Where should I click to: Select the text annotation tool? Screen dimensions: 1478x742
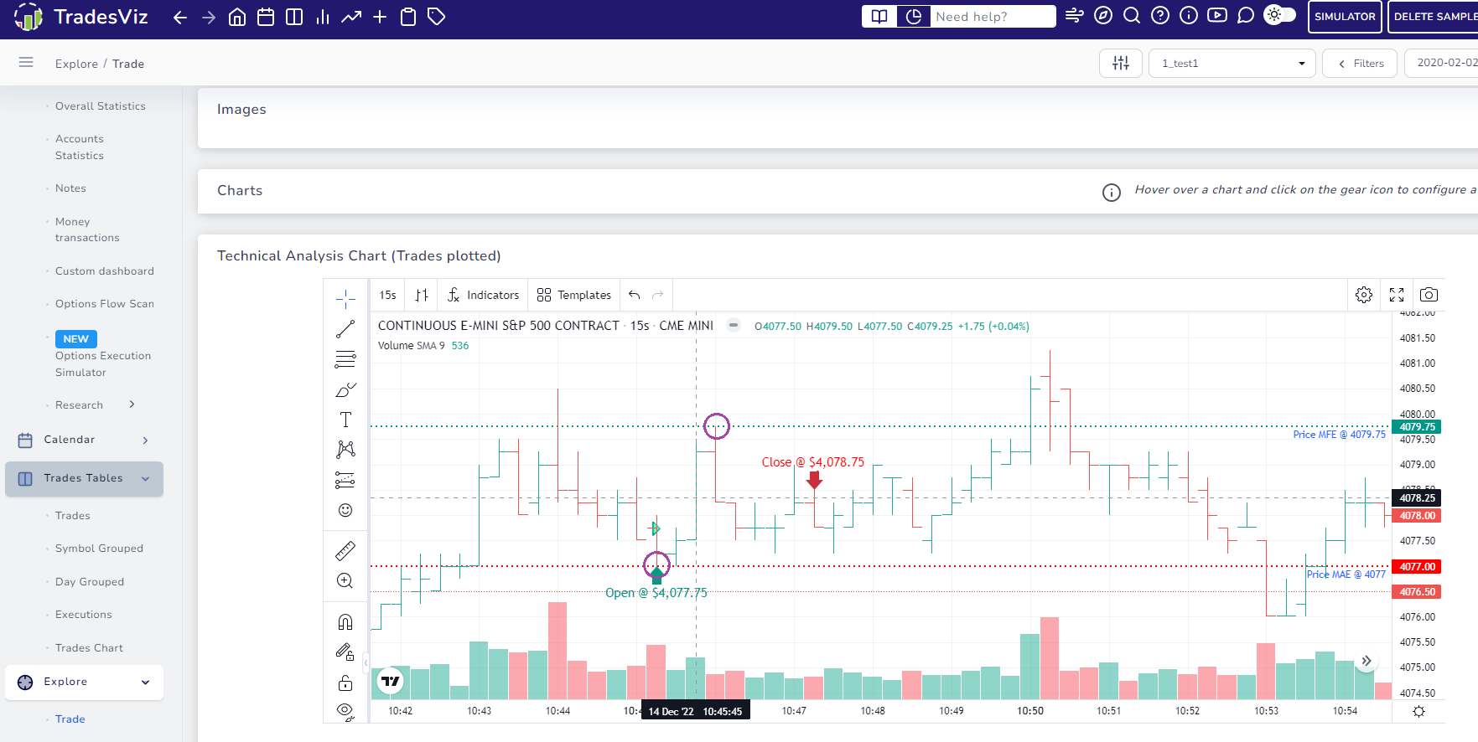tap(345, 420)
